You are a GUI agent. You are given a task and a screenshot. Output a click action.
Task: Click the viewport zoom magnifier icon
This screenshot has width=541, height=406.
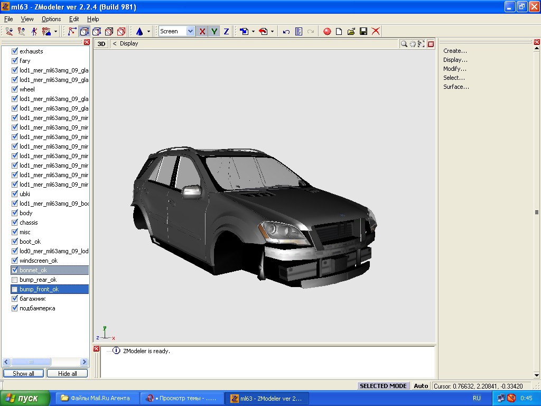tap(404, 44)
